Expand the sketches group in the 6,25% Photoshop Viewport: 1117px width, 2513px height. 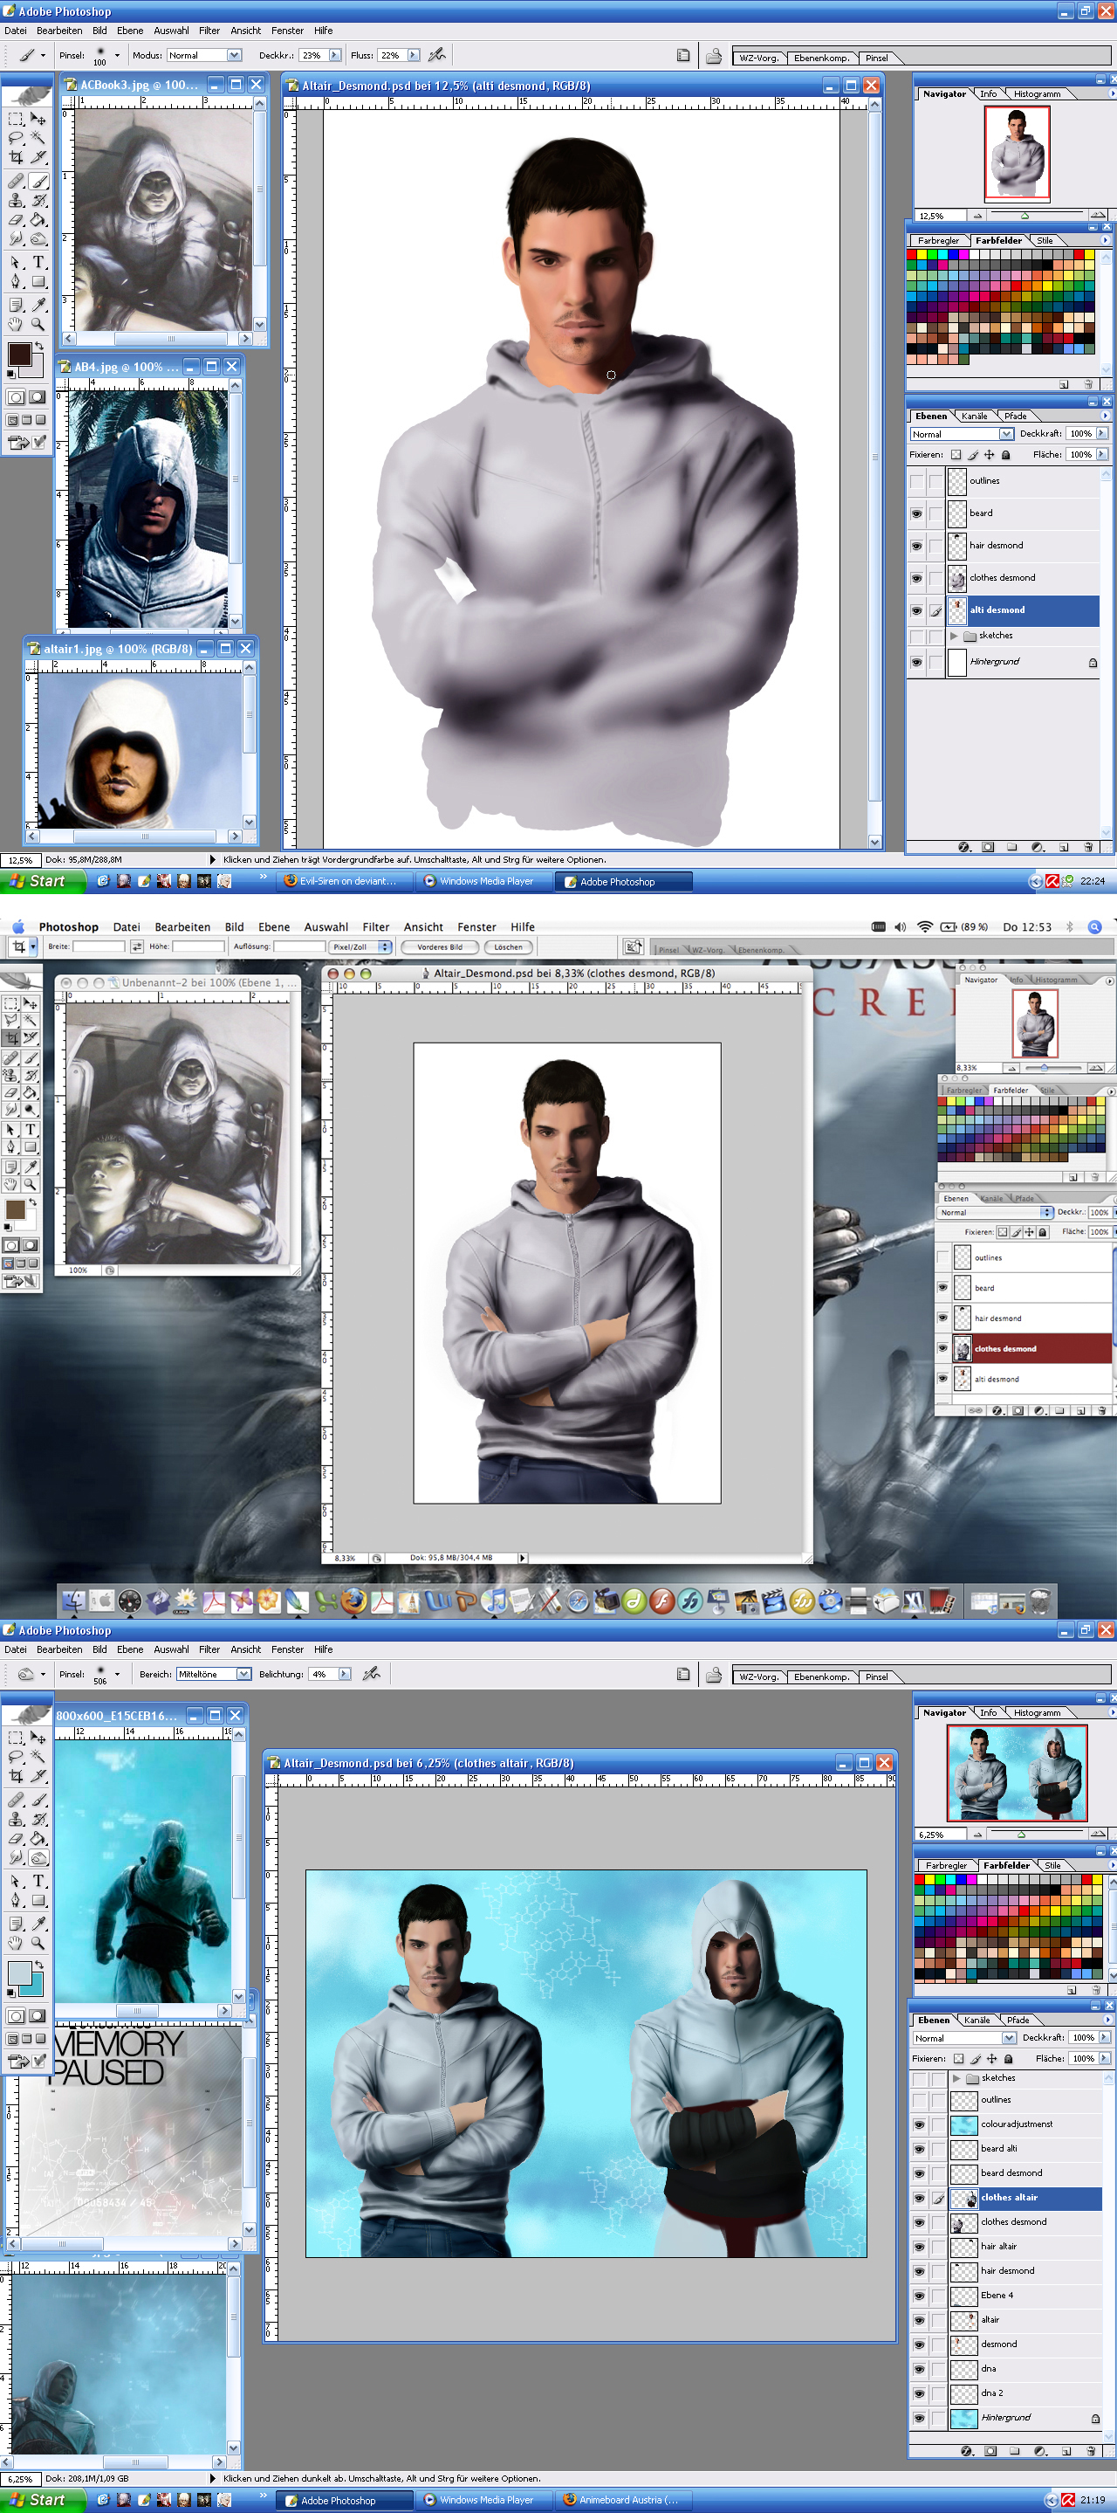(x=956, y=2078)
